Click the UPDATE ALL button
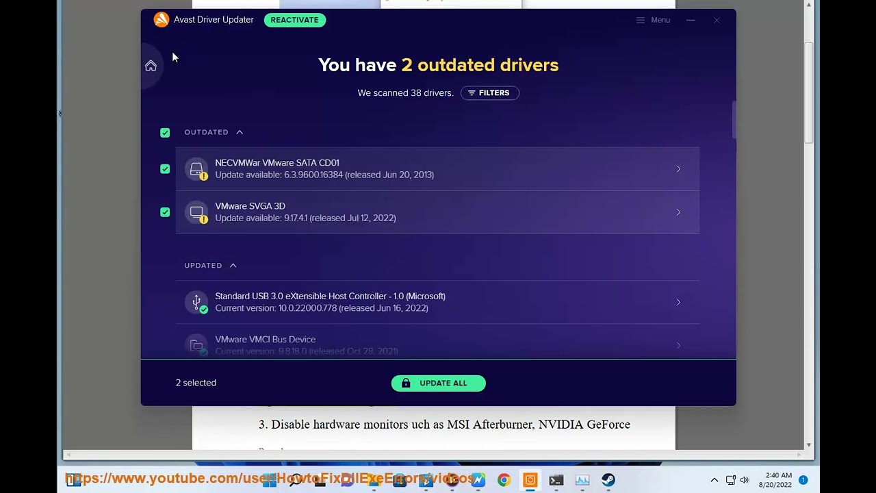The image size is (876, 493). [439, 383]
